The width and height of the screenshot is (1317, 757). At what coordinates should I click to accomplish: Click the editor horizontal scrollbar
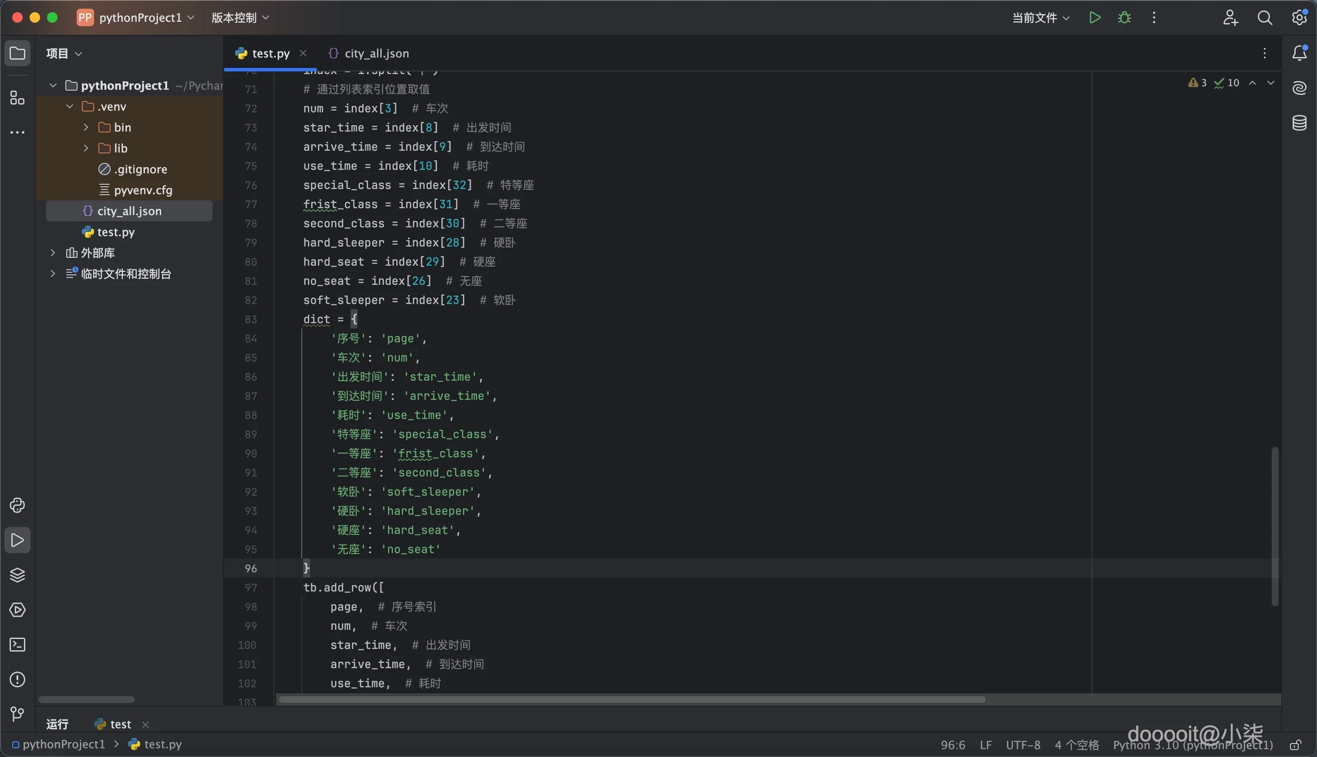pyautogui.click(x=631, y=700)
